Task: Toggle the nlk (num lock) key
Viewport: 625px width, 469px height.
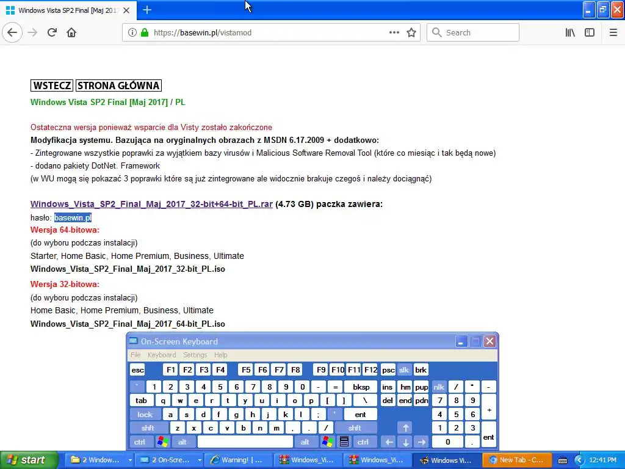Action: click(439, 387)
